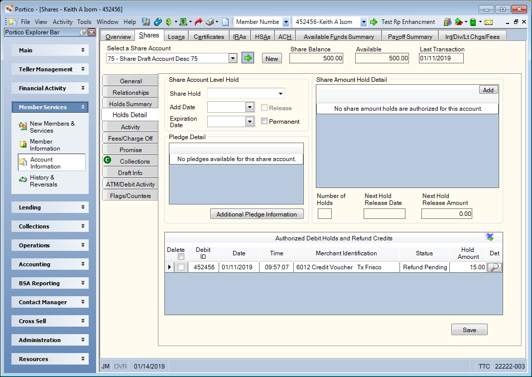Open the Expiration Date dropdown picker

click(x=250, y=121)
